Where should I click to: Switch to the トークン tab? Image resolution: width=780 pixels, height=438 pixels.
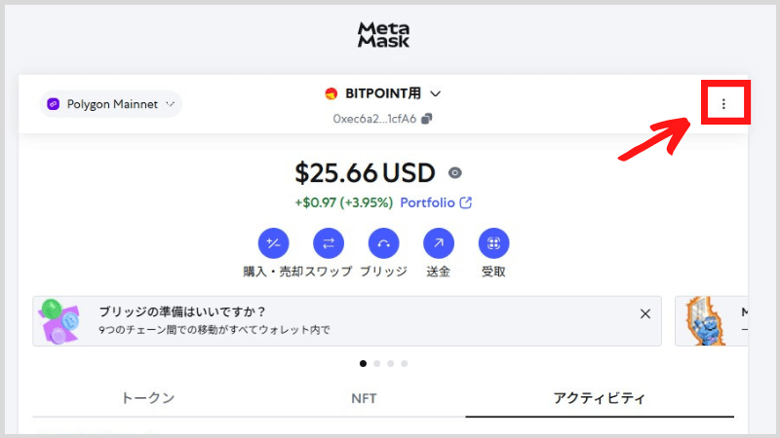coord(148,398)
